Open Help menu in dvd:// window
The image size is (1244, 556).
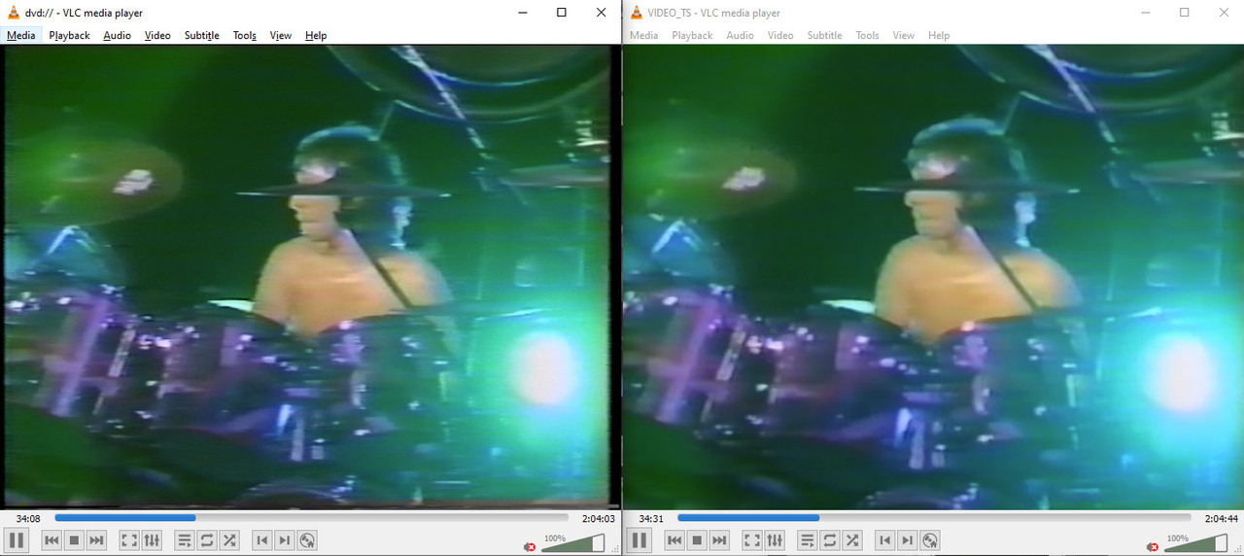pos(316,35)
